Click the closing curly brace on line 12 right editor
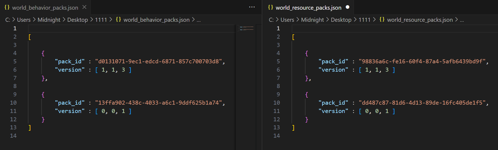 (x=307, y=119)
